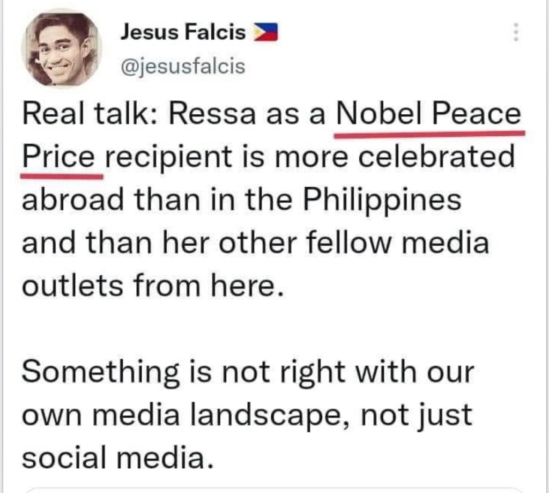Click the display name "Jesus Falcis"

183,33
